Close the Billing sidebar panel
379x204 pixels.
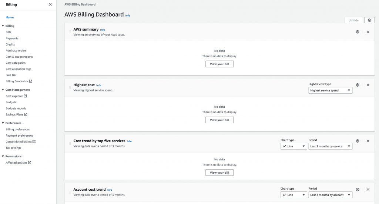point(50,4)
